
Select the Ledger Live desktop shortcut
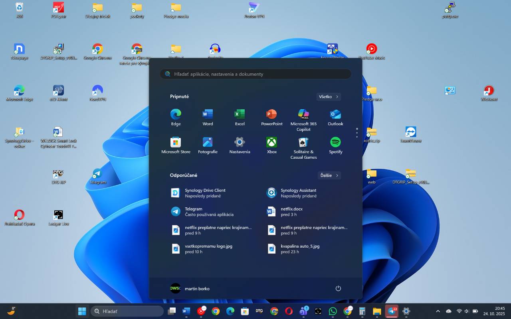[58, 218]
